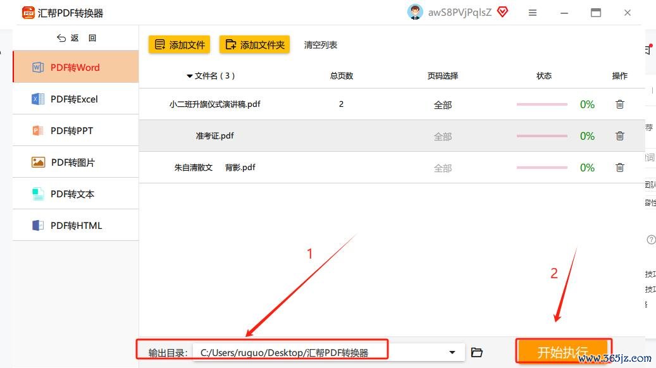Switch to the PDF转HTML tab
The height and width of the screenshot is (368, 656).
(76, 225)
